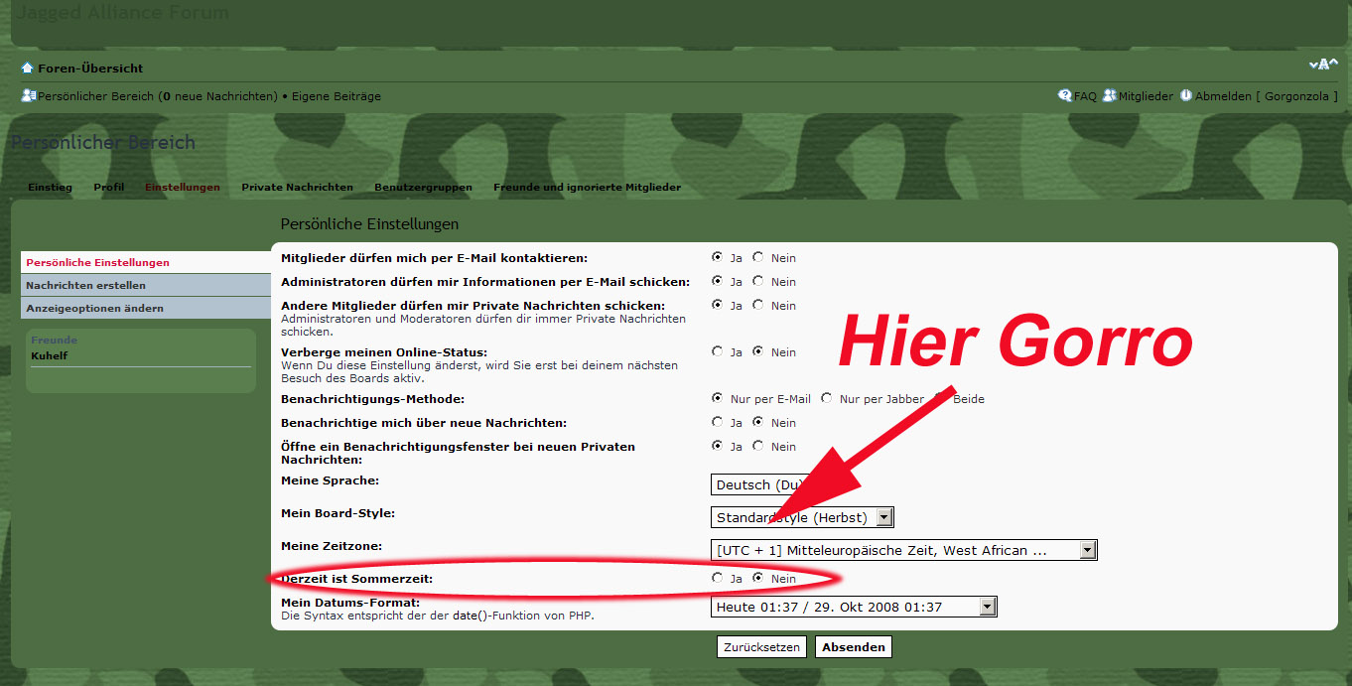Click the Zurücksetzen reset button

[761, 647]
